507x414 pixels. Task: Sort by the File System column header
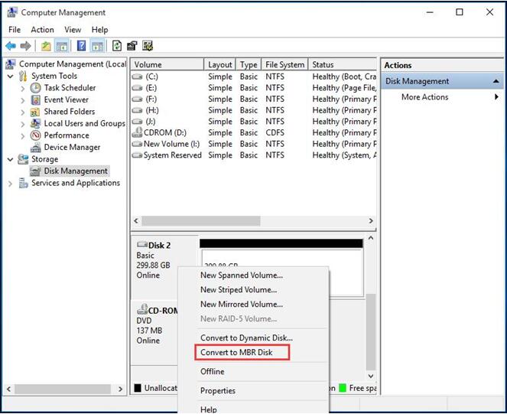(284, 64)
